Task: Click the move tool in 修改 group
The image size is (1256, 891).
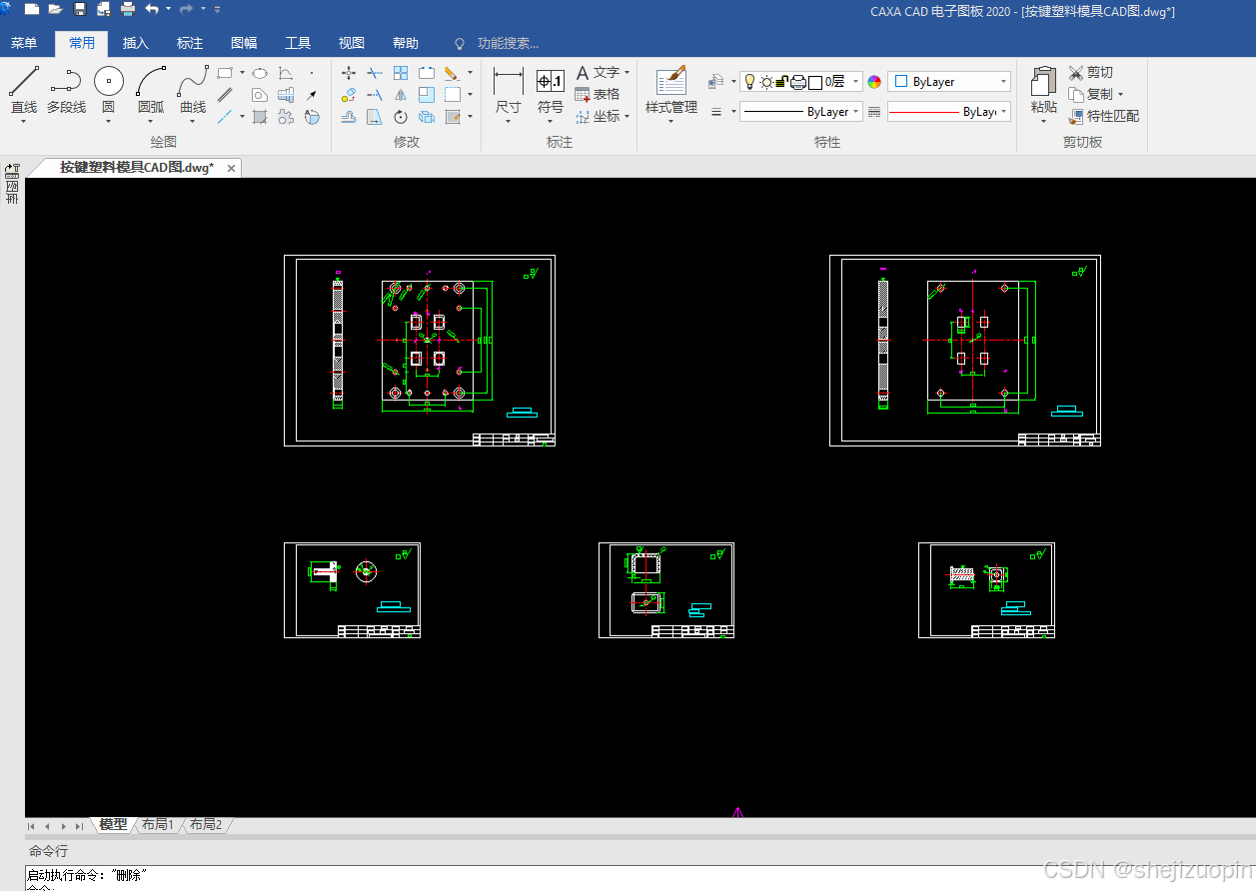Action: pos(348,73)
